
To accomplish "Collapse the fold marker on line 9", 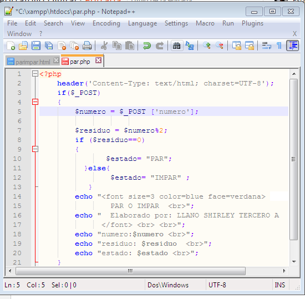I will point(35,149).
